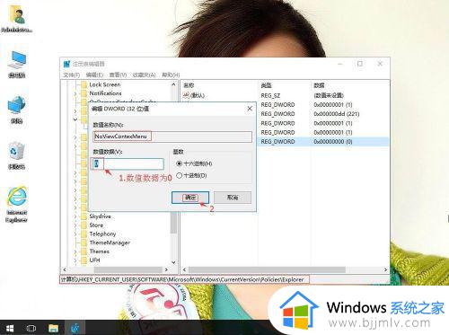Confirm with the 确定 OK button
The height and width of the screenshot is (335, 449).
coord(190,198)
